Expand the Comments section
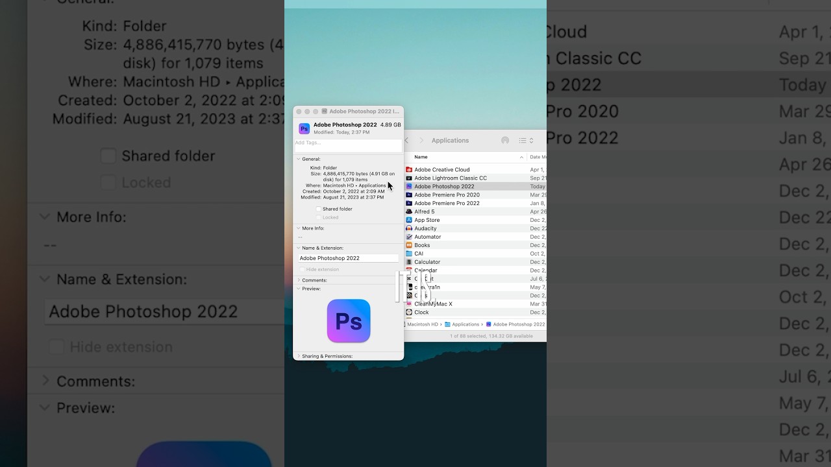The image size is (831, 467). click(299, 280)
